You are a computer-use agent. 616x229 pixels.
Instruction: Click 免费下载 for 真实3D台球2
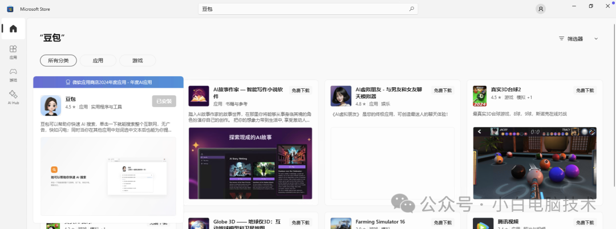point(585,90)
